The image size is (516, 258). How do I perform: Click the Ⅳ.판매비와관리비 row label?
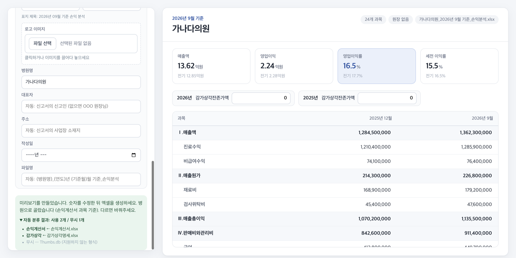(x=195, y=233)
